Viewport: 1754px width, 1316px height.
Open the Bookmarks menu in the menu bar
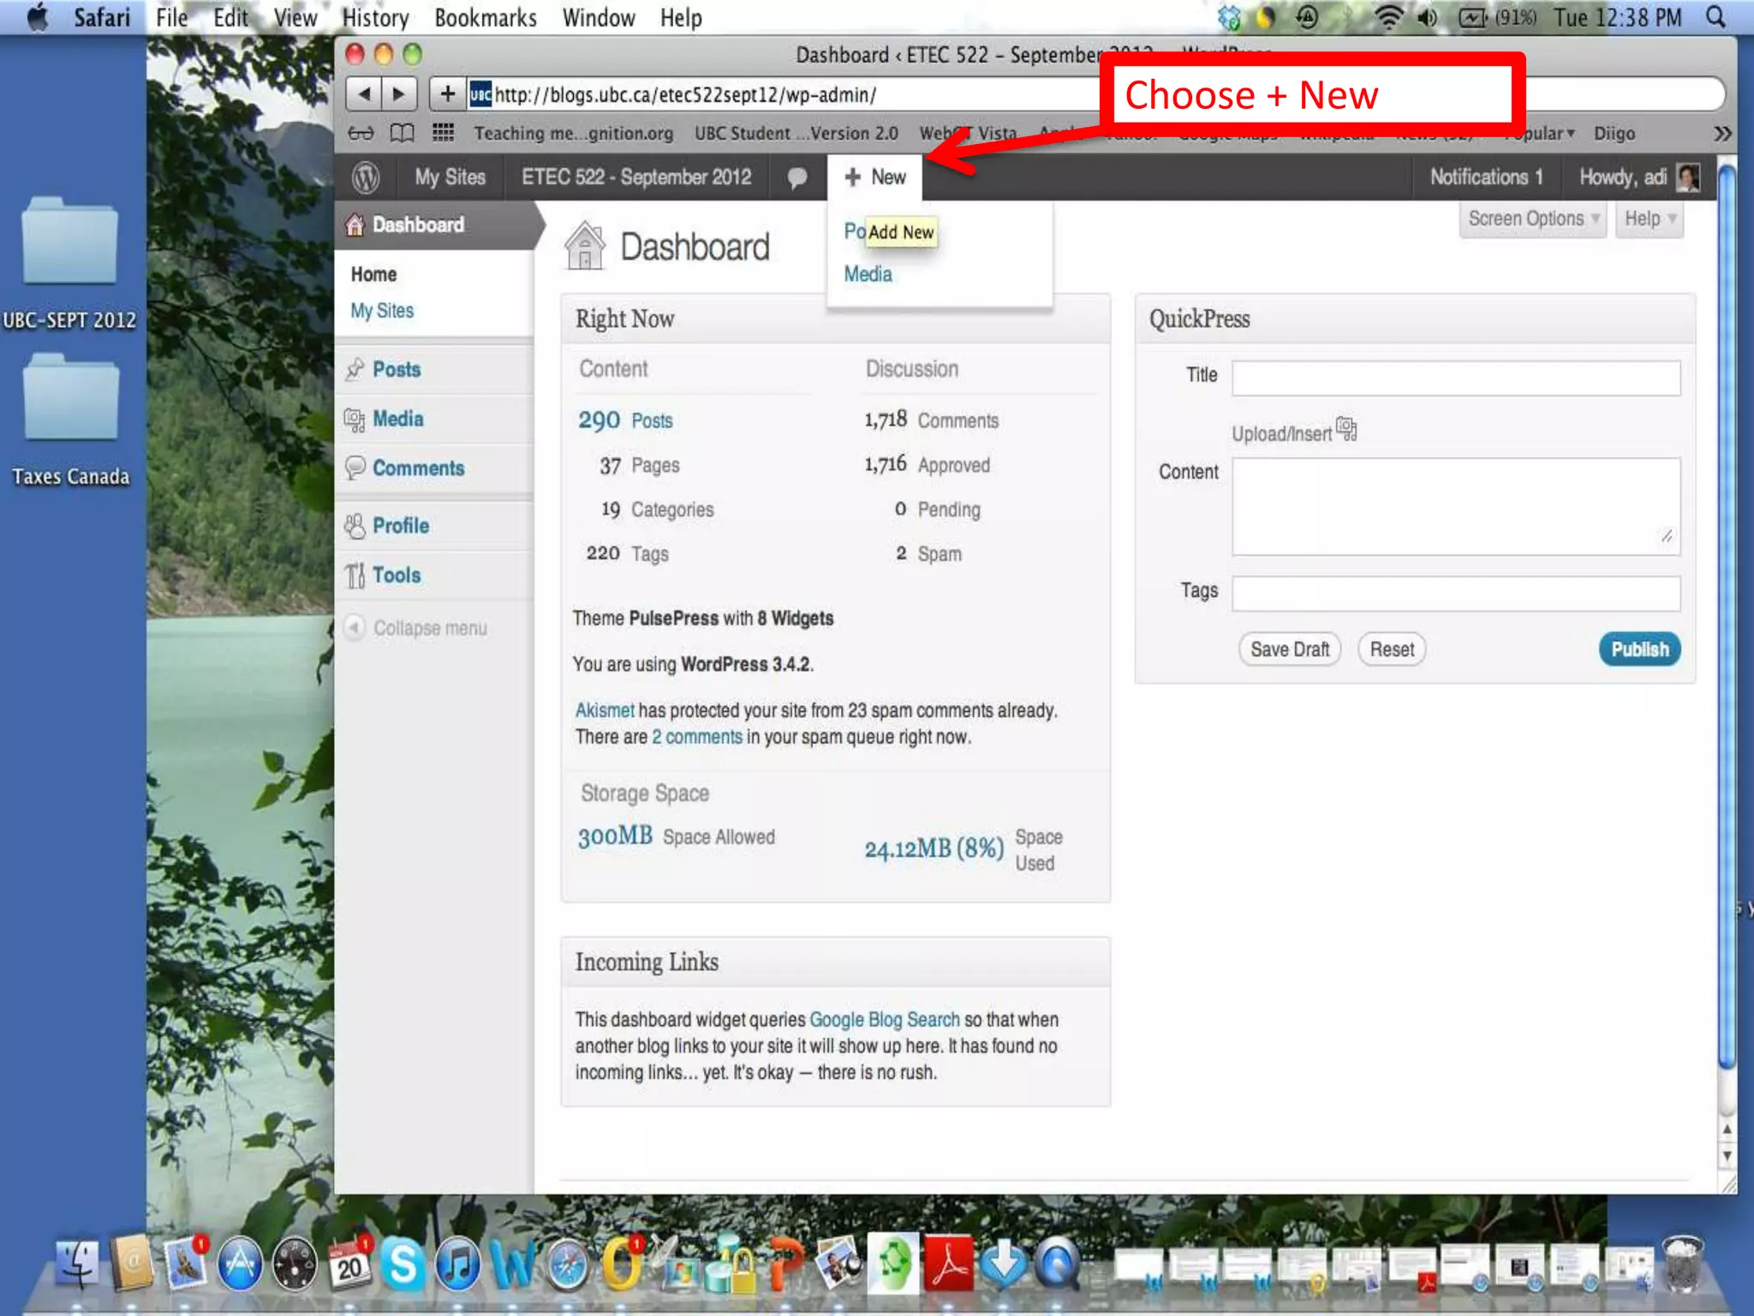(485, 17)
